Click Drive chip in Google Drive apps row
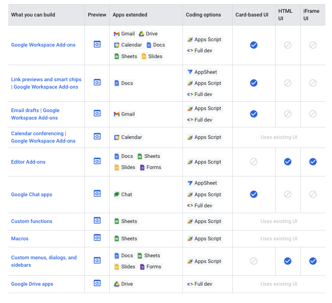Image resolution: width=332 pixels, height=303 pixels. tap(124, 284)
